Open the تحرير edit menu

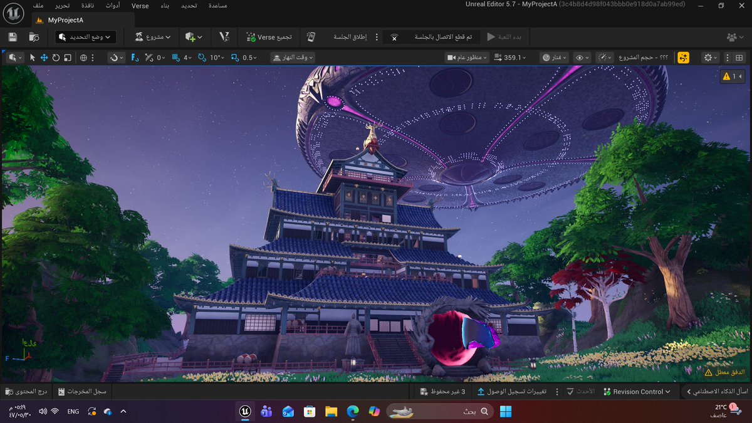point(61,6)
